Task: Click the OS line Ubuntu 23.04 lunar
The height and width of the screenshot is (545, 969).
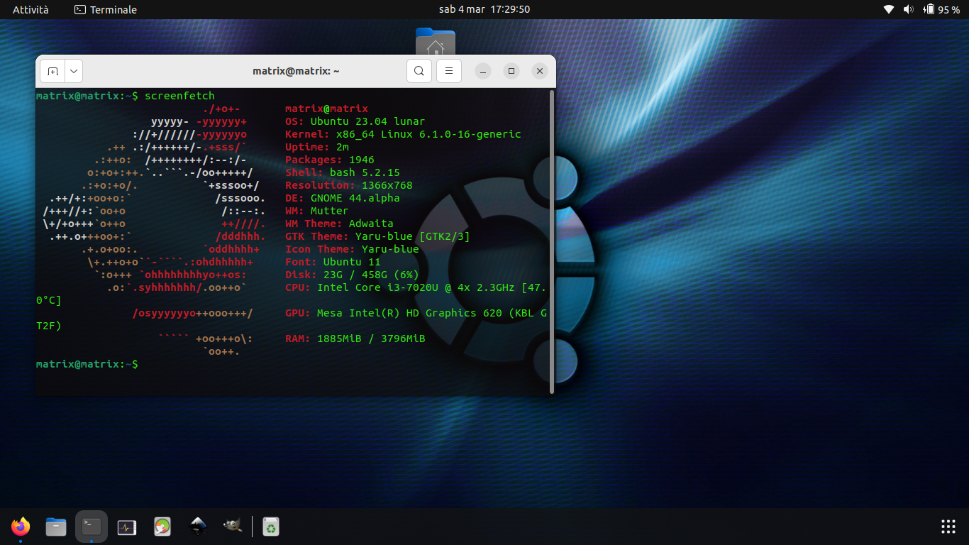Action: [355, 121]
